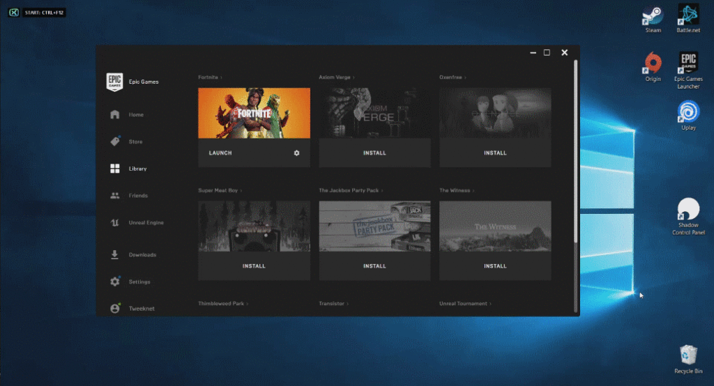714x386 pixels.
Task: Open Tweeknet username label
Action: (x=142, y=309)
